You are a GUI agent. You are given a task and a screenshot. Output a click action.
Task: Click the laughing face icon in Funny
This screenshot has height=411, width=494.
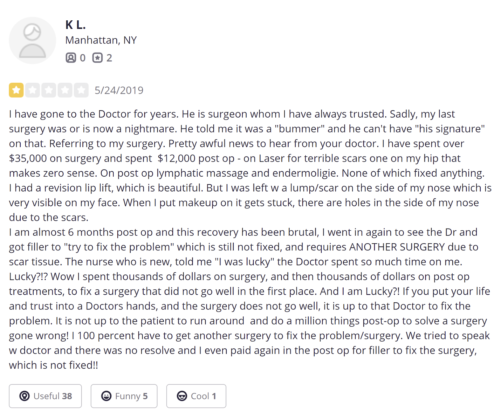tap(106, 396)
